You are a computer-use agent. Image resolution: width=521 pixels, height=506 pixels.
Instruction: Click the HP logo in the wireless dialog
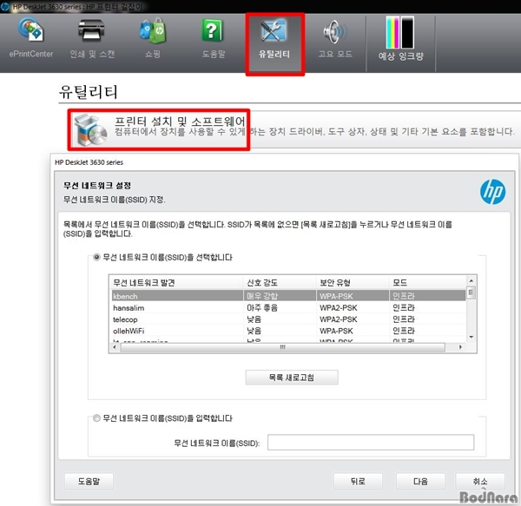[492, 192]
